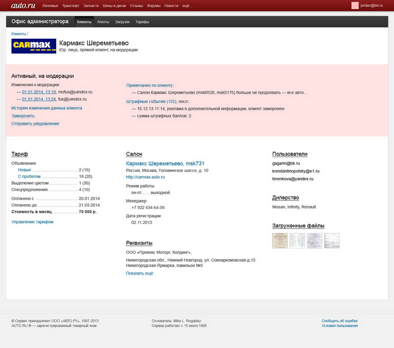
Task: Click Сообщить об ошибке in the footer
Action: tap(340, 321)
